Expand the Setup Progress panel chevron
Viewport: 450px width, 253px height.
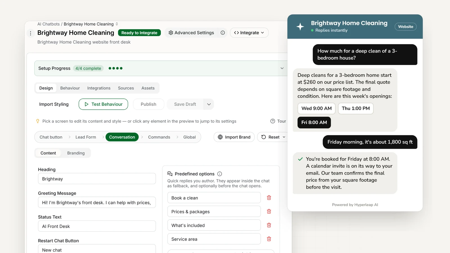pos(282,68)
